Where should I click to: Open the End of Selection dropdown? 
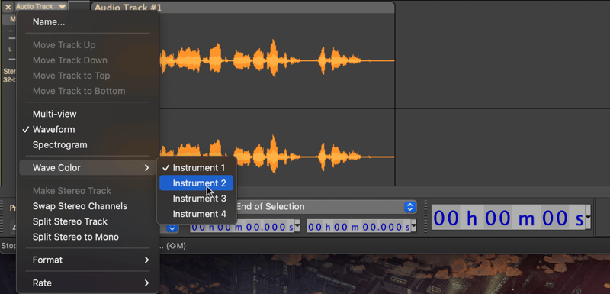[326, 207]
